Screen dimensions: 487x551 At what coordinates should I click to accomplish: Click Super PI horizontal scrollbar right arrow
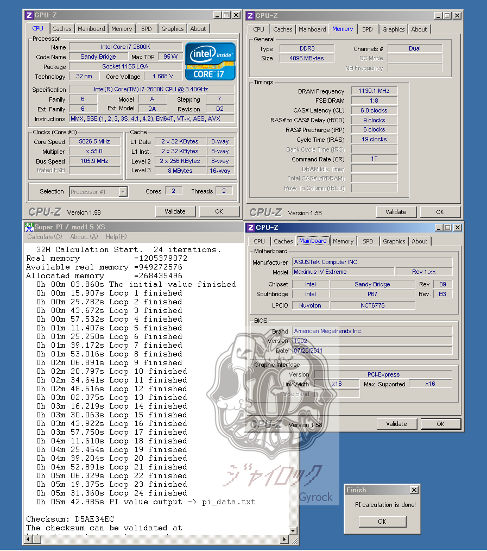pyautogui.click(x=285, y=539)
